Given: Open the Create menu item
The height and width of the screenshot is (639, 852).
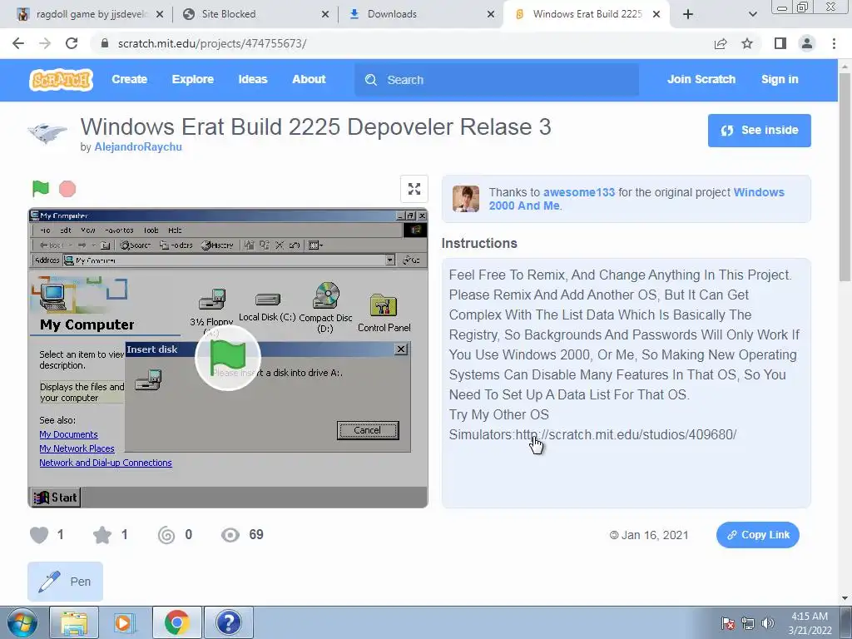Looking at the screenshot, I should tap(129, 79).
